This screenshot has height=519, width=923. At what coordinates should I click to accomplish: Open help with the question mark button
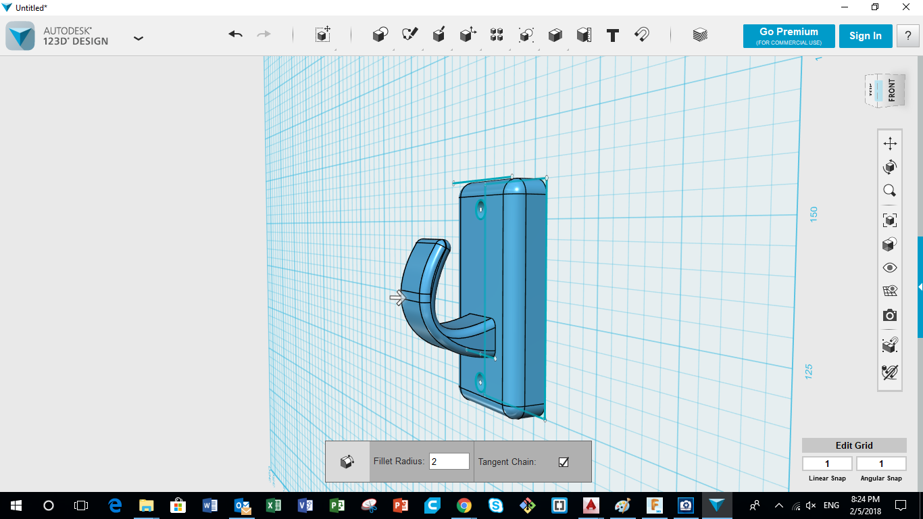pos(907,36)
